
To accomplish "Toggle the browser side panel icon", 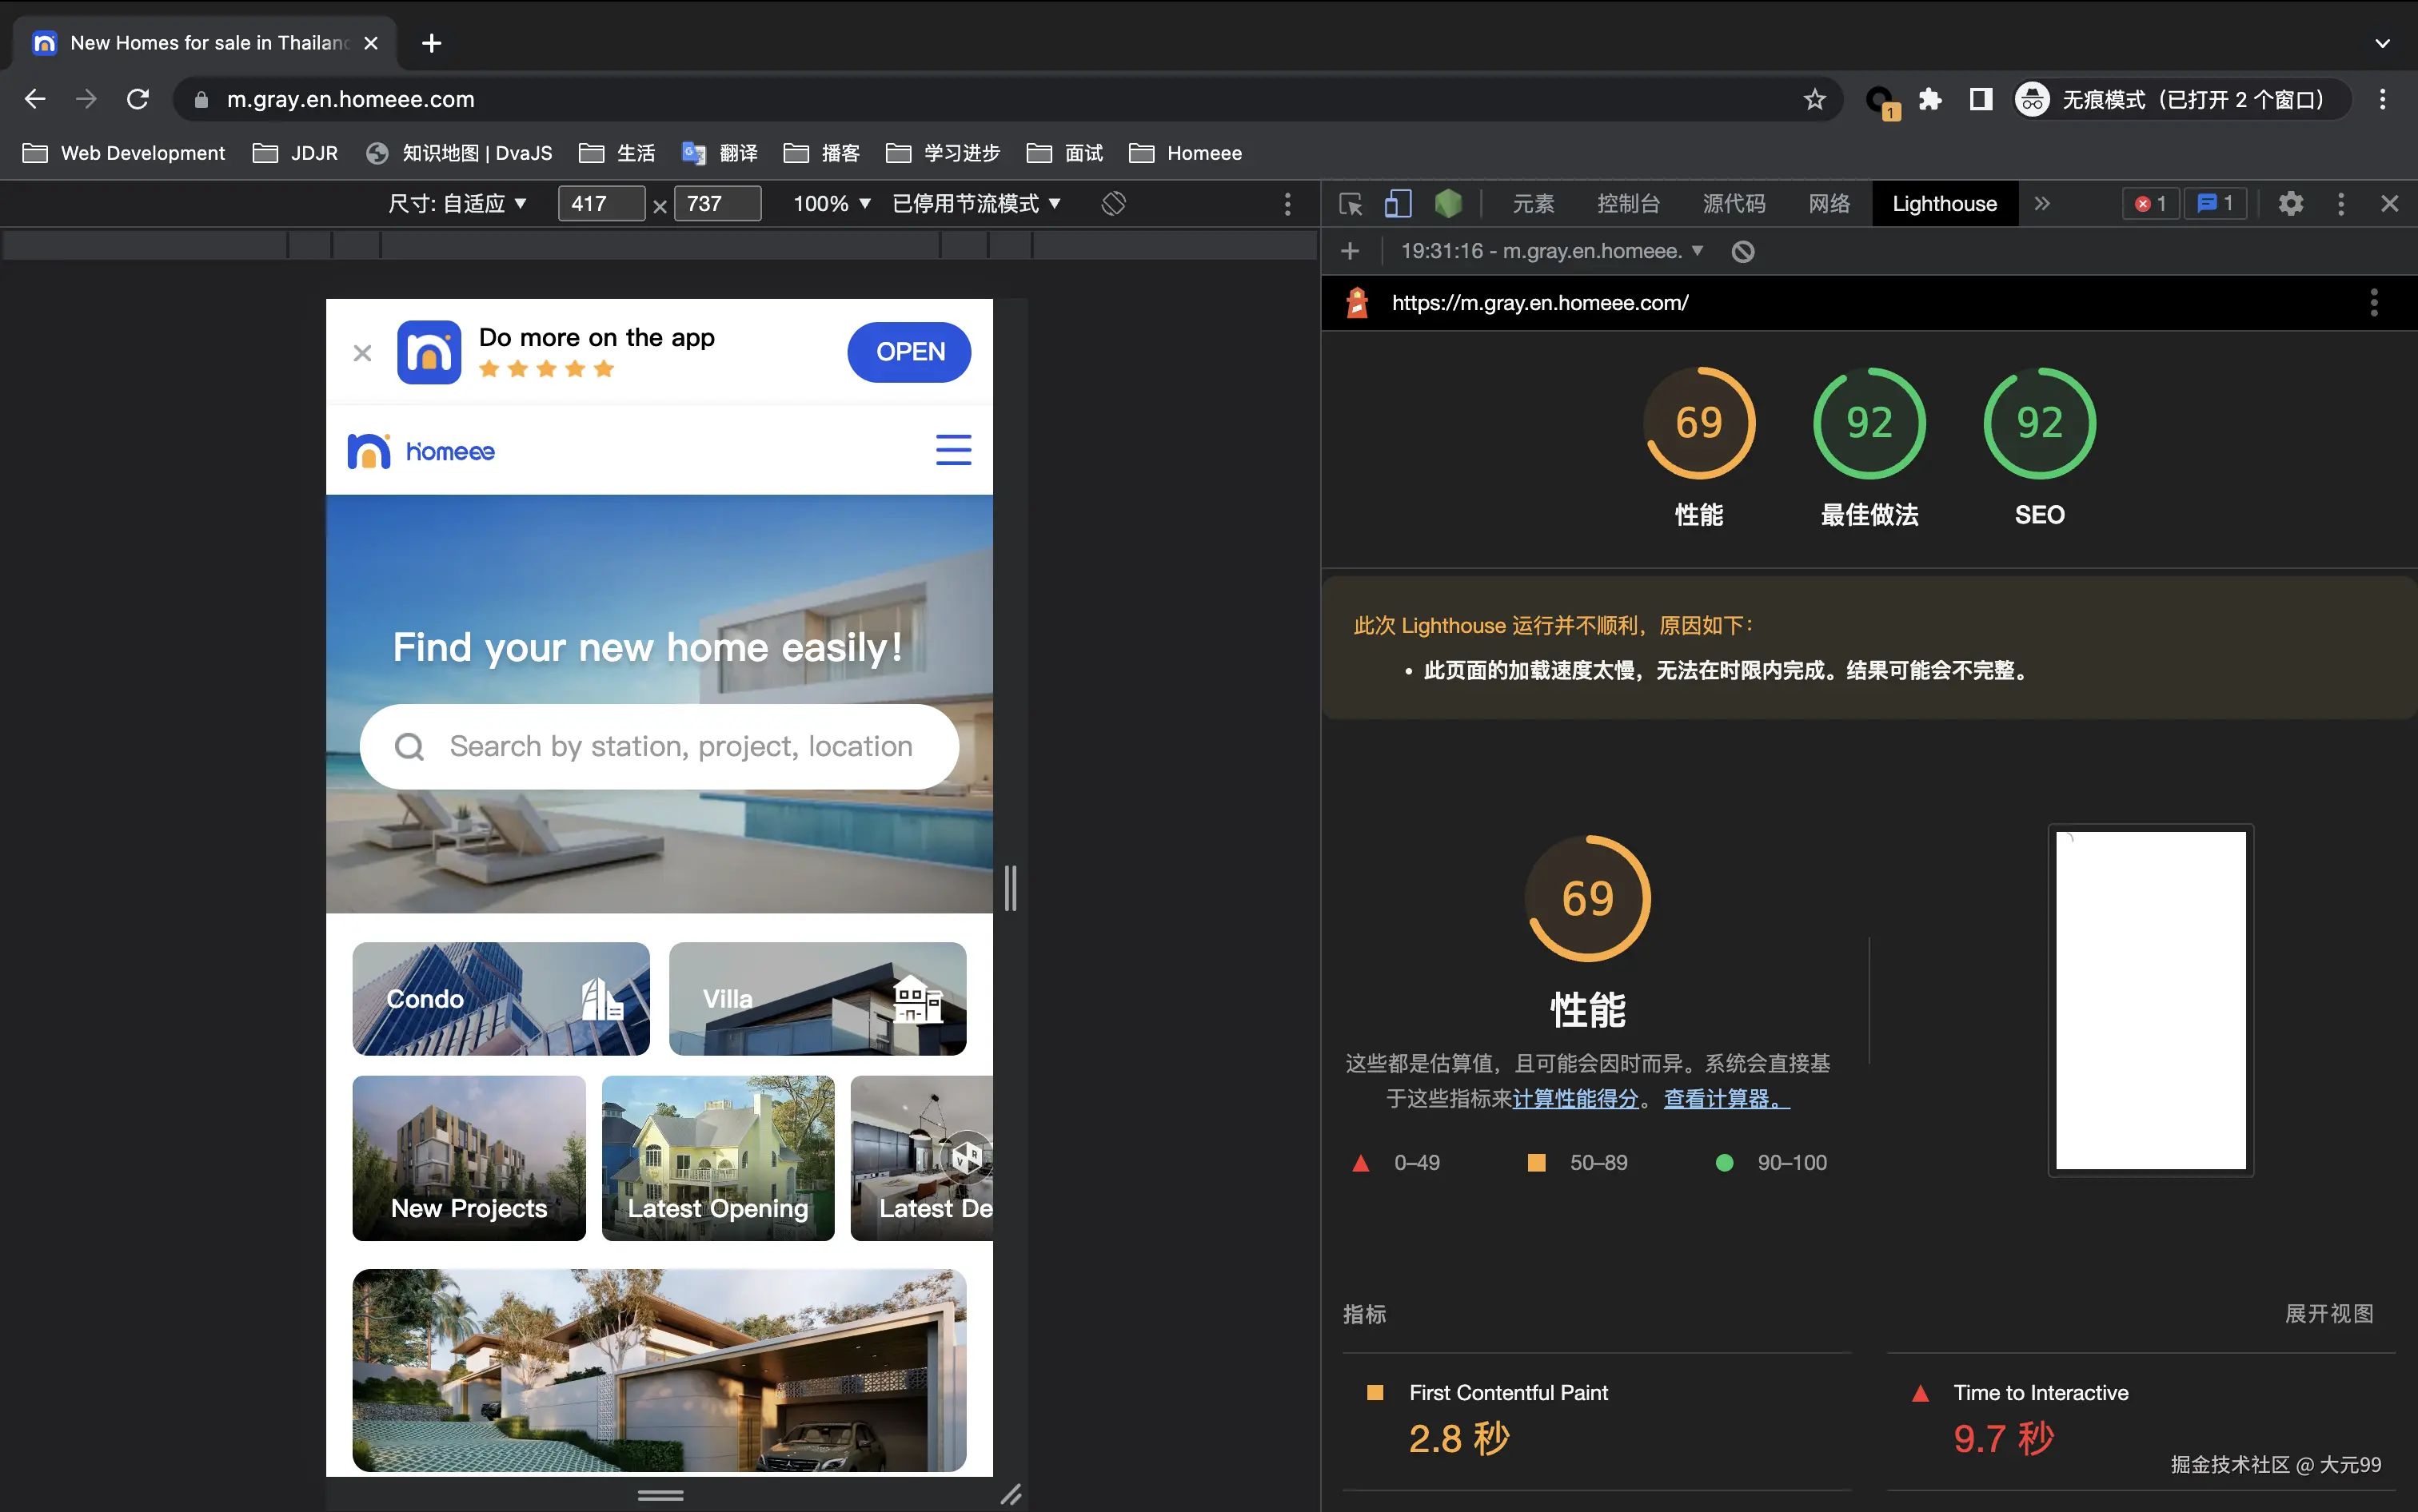I will click(1980, 100).
